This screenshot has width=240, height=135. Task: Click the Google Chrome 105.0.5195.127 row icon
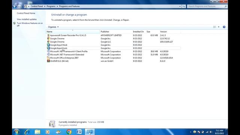pyautogui.click(x=48, y=42)
